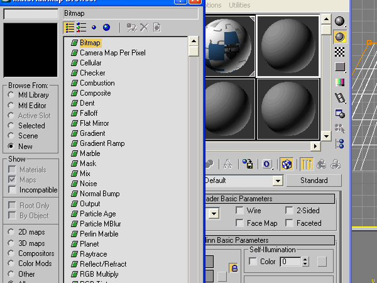Viewport: 377px width, 283px height.
Task: Open shader type dropdown arrow
Action: coord(214,213)
